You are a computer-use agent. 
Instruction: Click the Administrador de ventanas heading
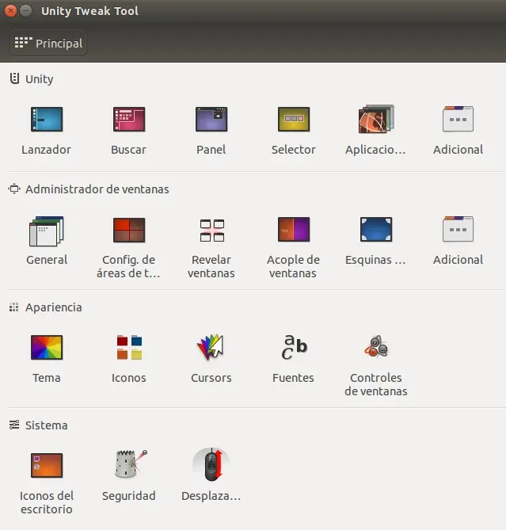coord(97,189)
